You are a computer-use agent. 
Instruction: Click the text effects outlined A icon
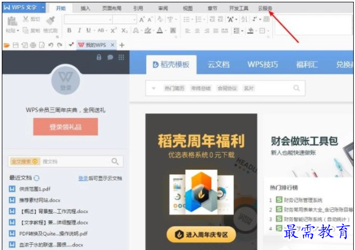[136, 30]
